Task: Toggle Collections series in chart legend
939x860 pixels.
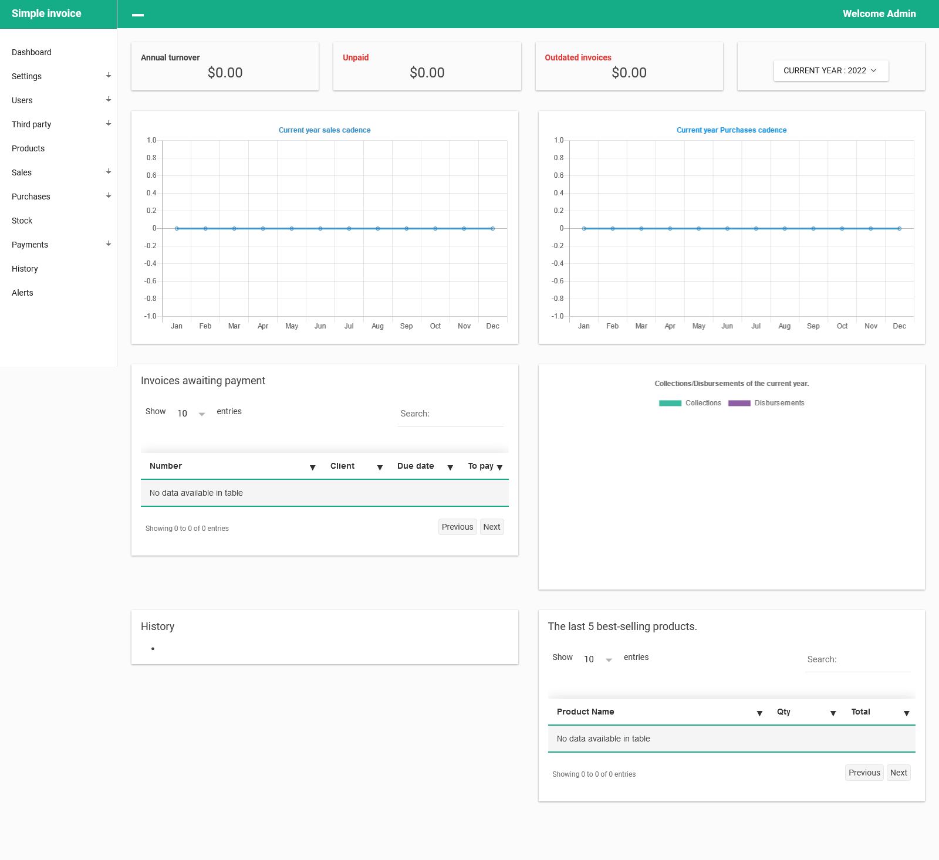Action: (x=690, y=403)
